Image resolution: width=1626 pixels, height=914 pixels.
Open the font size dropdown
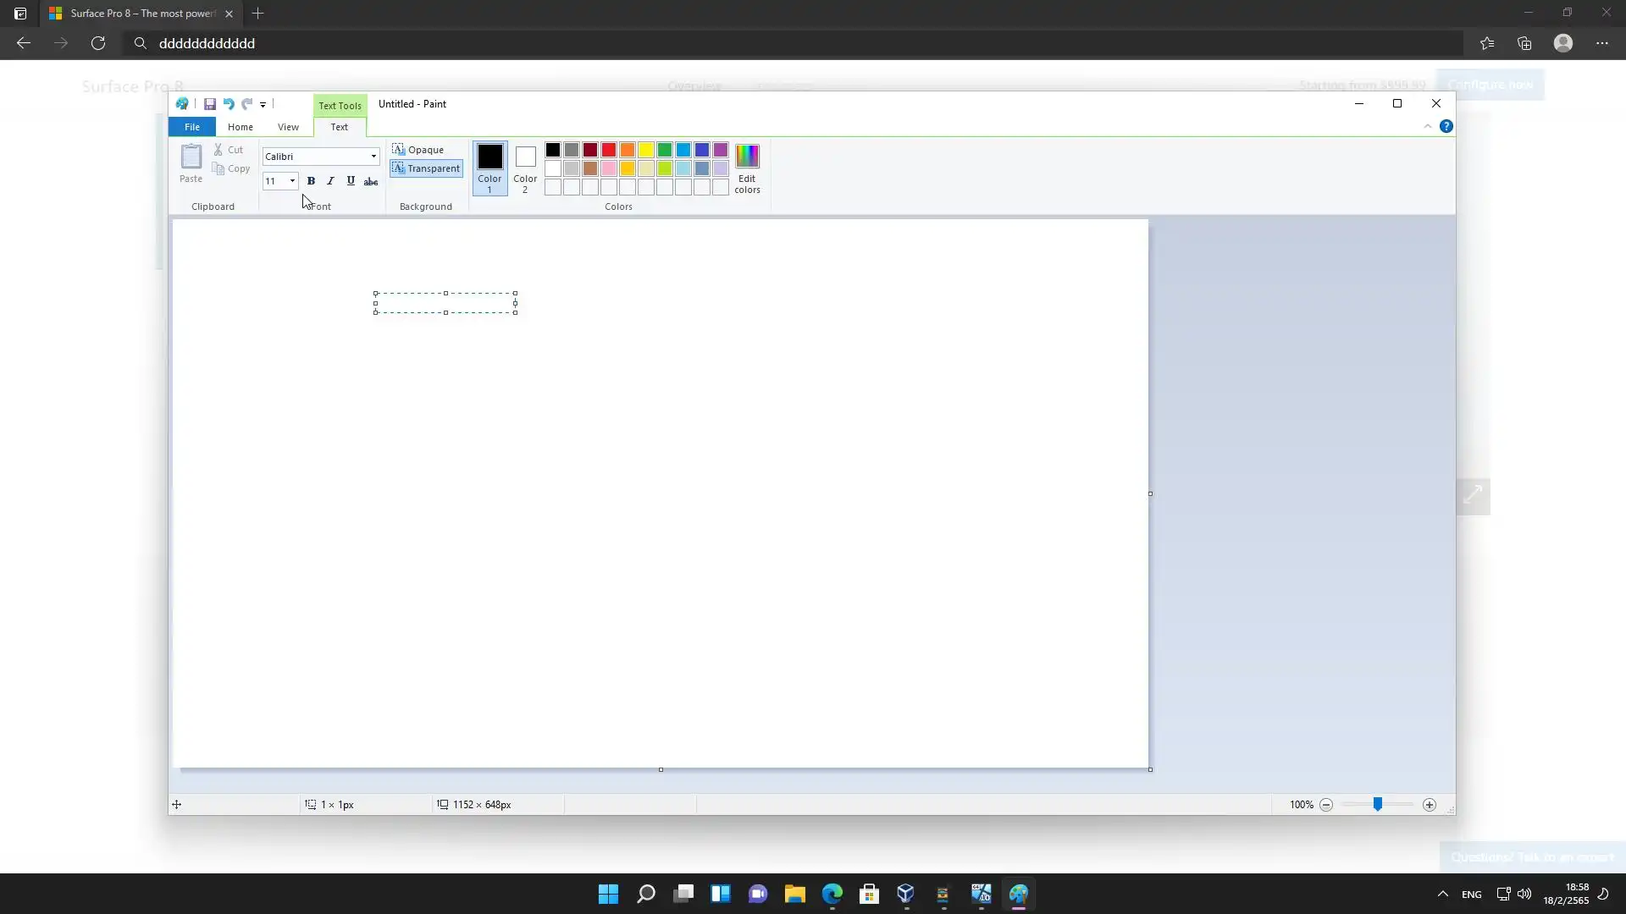tap(292, 181)
